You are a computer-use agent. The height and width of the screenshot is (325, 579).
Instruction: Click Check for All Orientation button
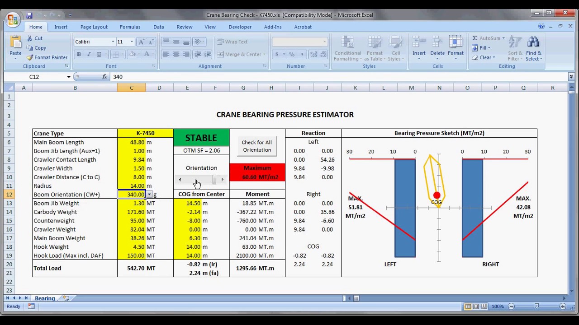pyautogui.click(x=257, y=146)
